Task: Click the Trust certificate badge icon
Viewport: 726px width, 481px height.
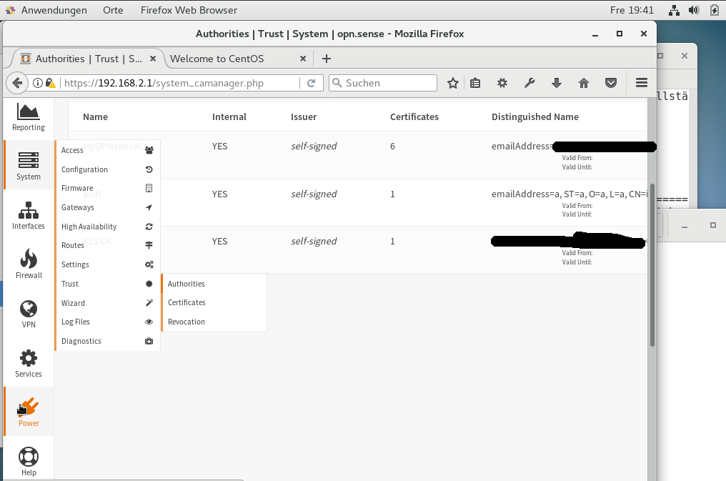Action: pyautogui.click(x=149, y=284)
